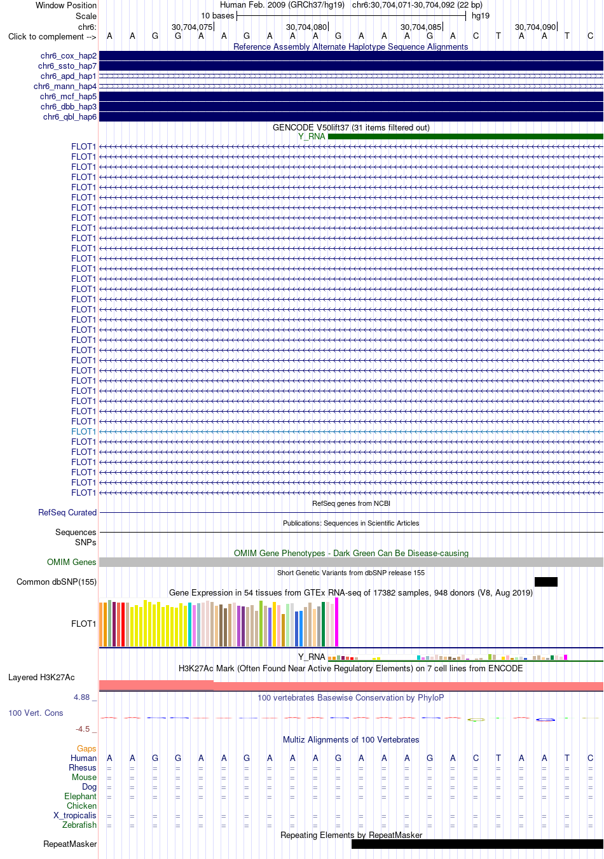Click the Window Position label
This screenshot has height=859, width=604.
66,5
